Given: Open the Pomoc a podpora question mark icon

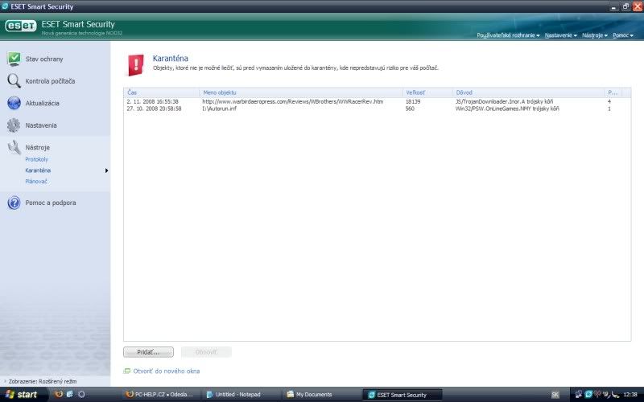Looking at the screenshot, I should pos(14,203).
